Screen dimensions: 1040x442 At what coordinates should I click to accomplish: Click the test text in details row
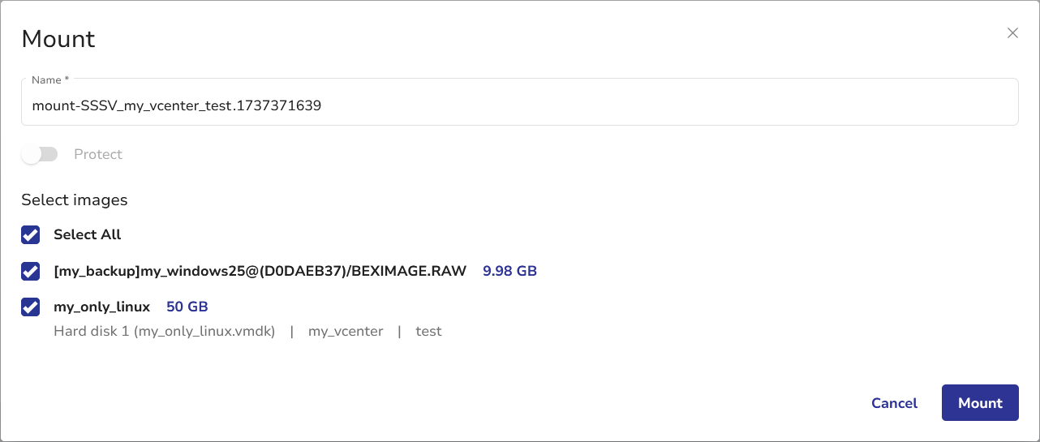click(x=428, y=331)
